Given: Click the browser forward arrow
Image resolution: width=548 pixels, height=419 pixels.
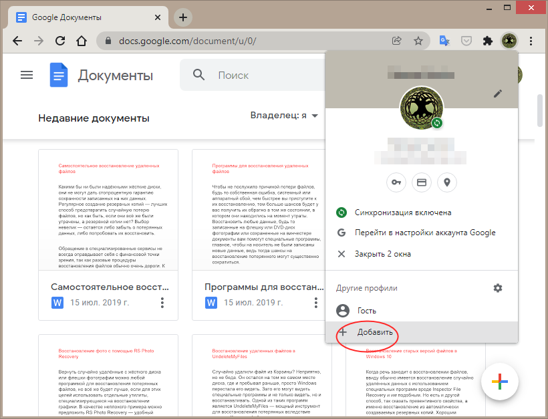Looking at the screenshot, I should (x=39, y=41).
